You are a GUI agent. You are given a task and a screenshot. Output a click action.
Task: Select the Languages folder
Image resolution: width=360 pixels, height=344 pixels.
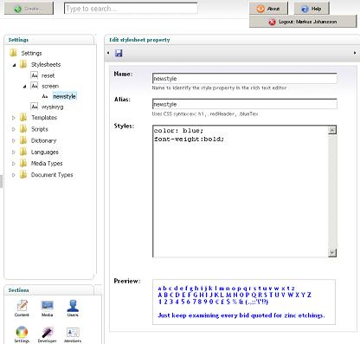[x=45, y=152]
